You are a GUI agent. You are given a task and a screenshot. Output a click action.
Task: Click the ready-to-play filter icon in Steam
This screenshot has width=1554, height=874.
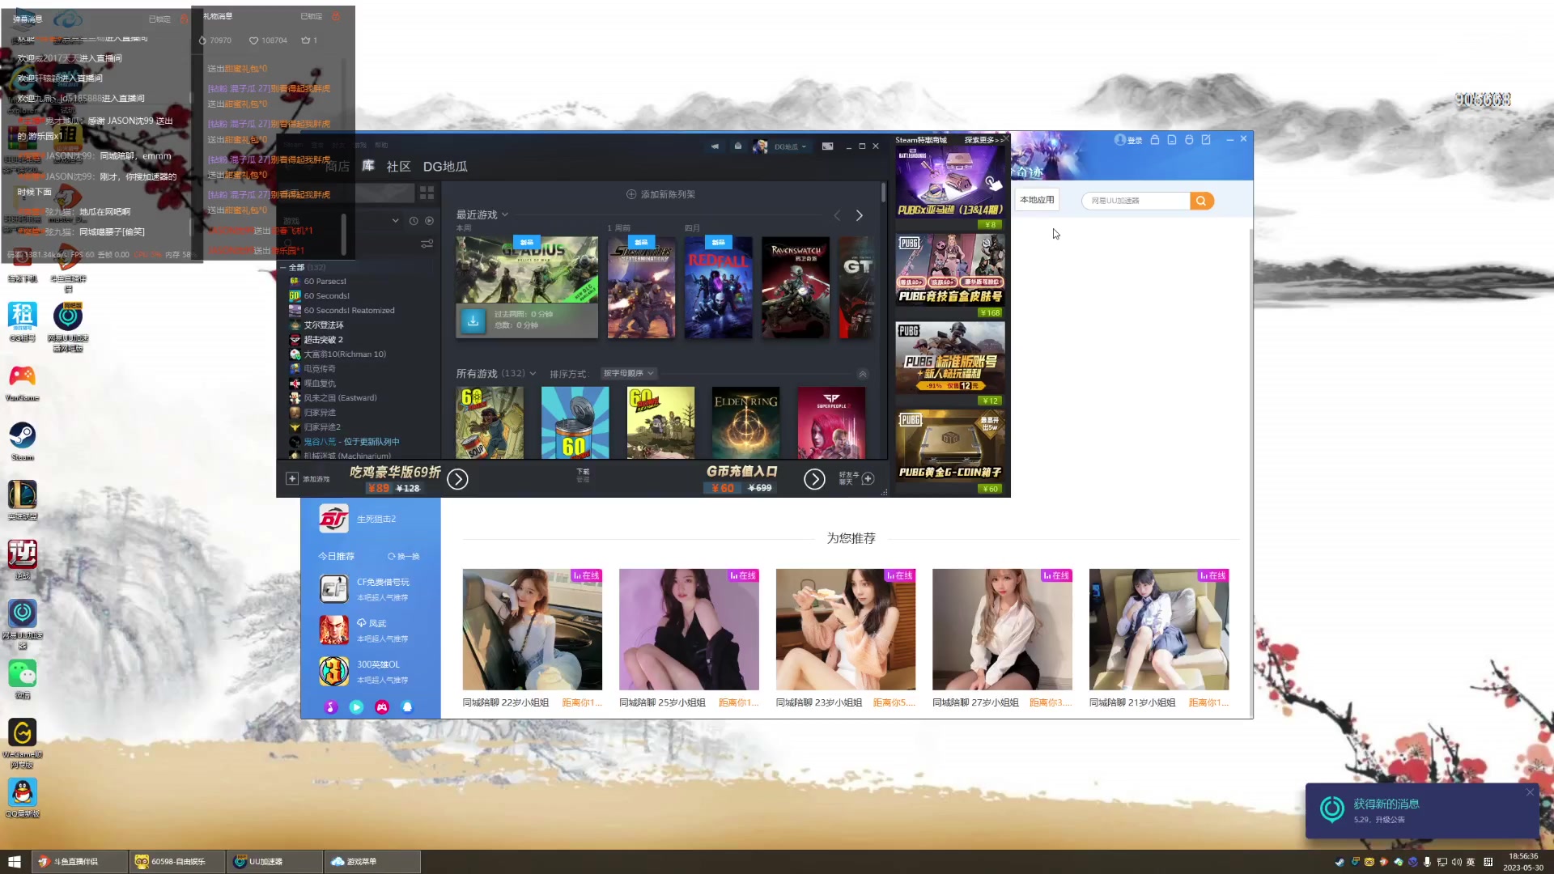pyautogui.click(x=429, y=221)
